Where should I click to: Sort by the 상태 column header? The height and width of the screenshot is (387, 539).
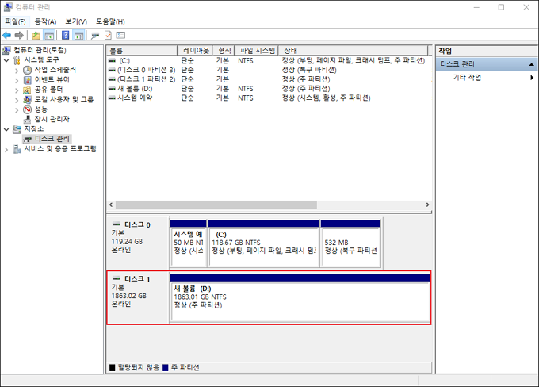(x=353, y=51)
